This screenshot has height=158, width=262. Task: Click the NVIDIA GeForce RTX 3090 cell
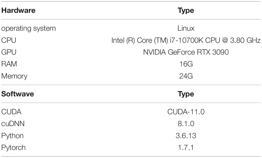tap(186, 52)
